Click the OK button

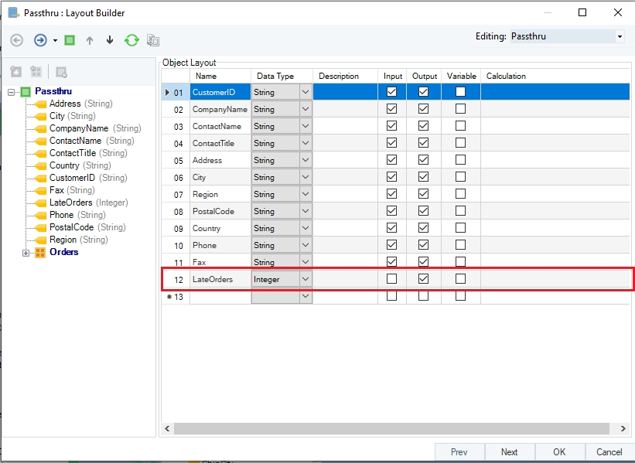558,452
